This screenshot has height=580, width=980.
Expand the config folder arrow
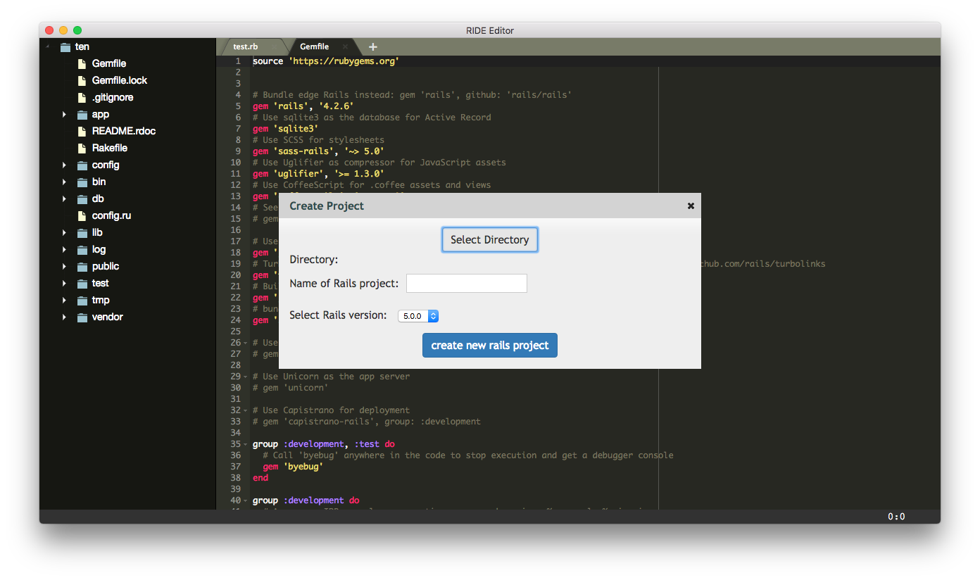click(x=64, y=165)
